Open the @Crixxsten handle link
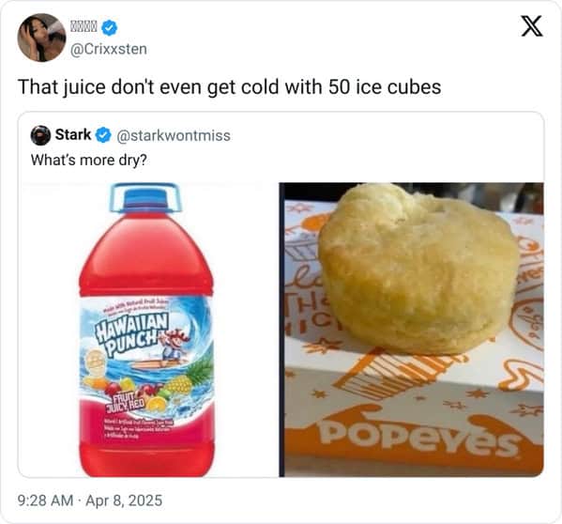Image resolution: width=562 pixels, height=524 pixels. point(109,49)
